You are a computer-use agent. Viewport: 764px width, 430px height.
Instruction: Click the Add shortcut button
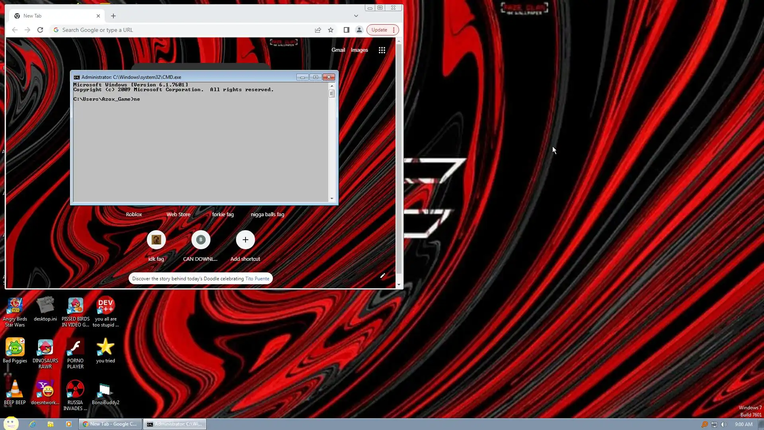coord(245,240)
